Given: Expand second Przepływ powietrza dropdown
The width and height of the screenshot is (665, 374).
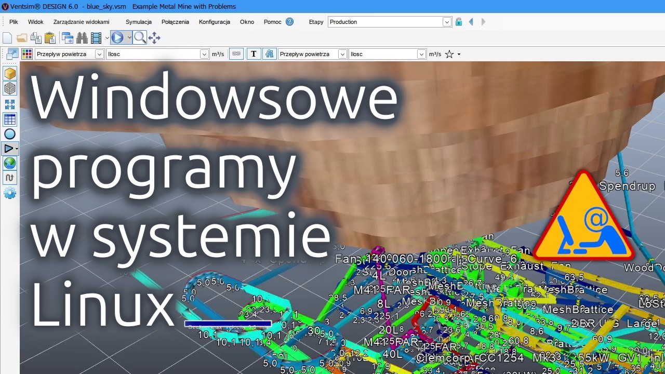Looking at the screenshot, I should pyautogui.click(x=342, y=54).
